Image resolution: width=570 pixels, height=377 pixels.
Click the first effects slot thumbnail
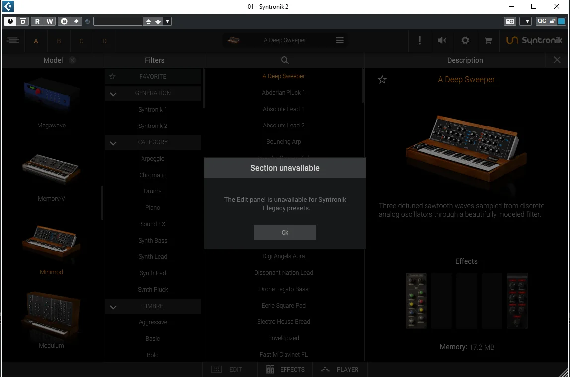416,301
